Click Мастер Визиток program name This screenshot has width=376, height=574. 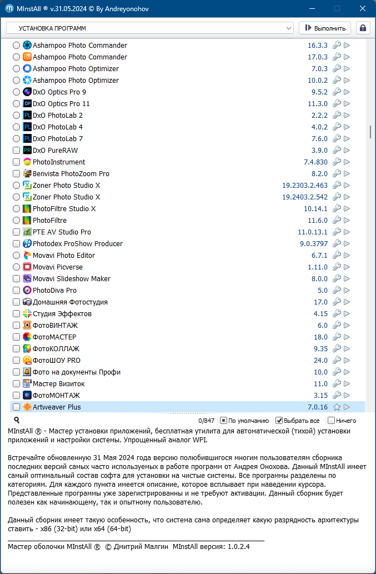point(59,383)
